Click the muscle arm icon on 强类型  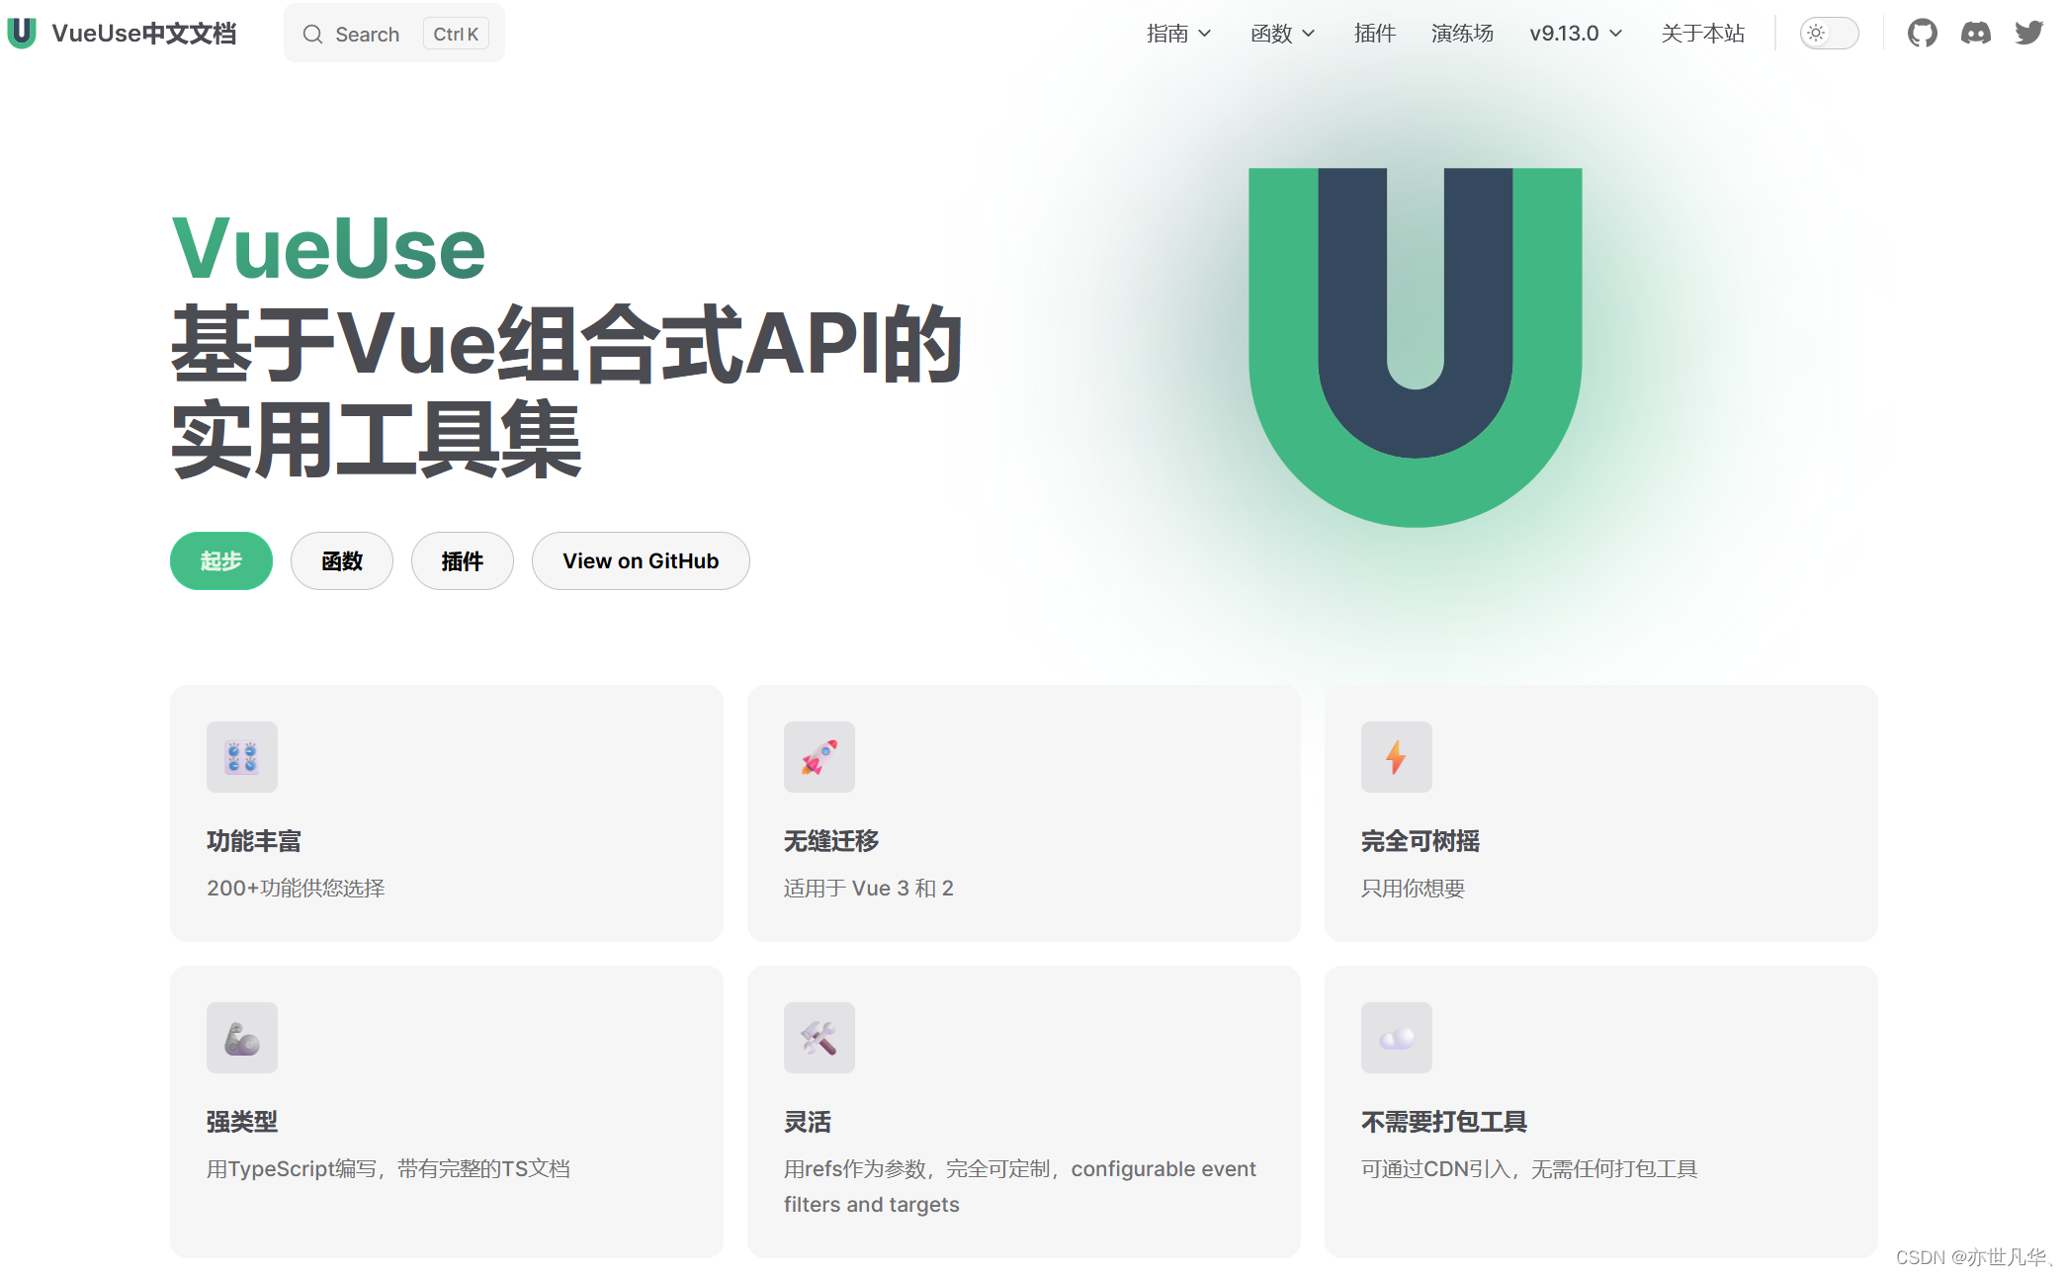tap(241, 1038)
